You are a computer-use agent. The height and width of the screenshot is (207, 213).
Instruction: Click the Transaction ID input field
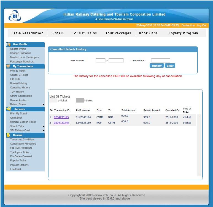160,61
